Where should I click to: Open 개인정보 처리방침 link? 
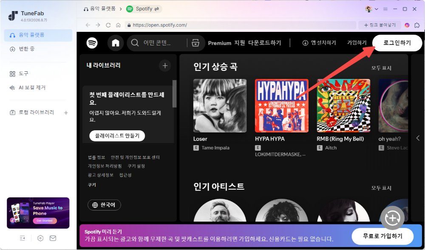tap(105, 166)
